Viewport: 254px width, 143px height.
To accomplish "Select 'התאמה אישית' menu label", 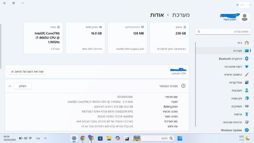I will click(x=233, y=74).
